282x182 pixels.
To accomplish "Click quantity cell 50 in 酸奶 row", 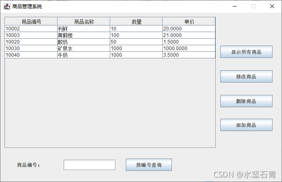I will click(136, 42).
